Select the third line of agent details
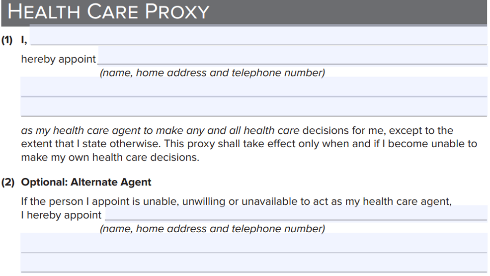This screenshot has height=276, width=490. point(253,107)
